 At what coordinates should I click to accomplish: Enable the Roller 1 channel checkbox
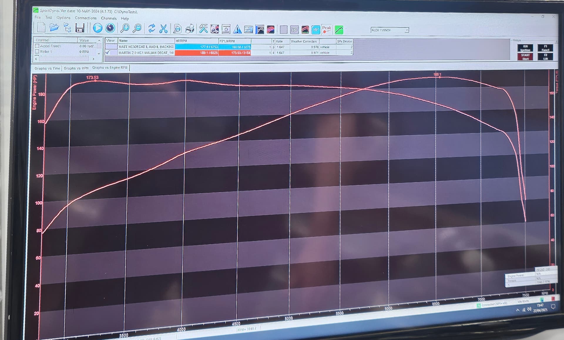pyautogui.click(x=37, y=51)
